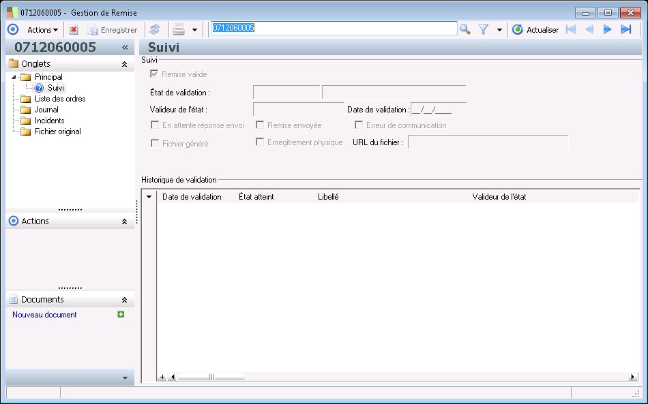Click the window application icon in title bar
The height and width of the screenshot is (404, 648).
tap(12, 12)
